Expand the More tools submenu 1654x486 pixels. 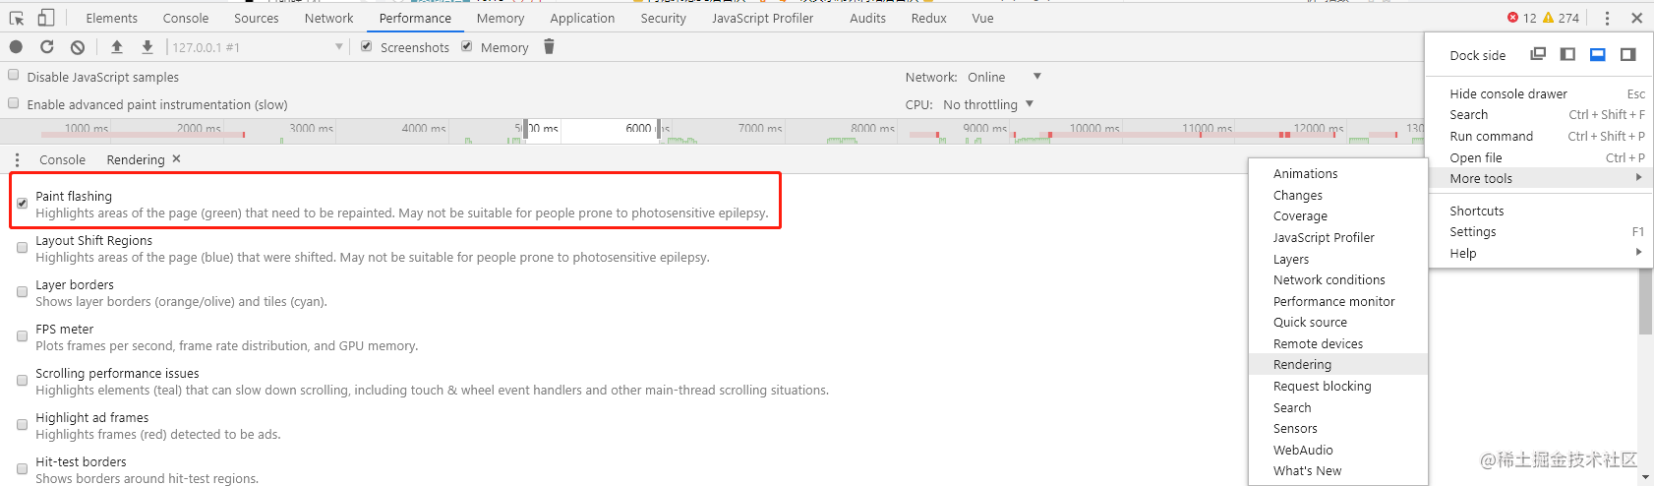coord(1539,178)
